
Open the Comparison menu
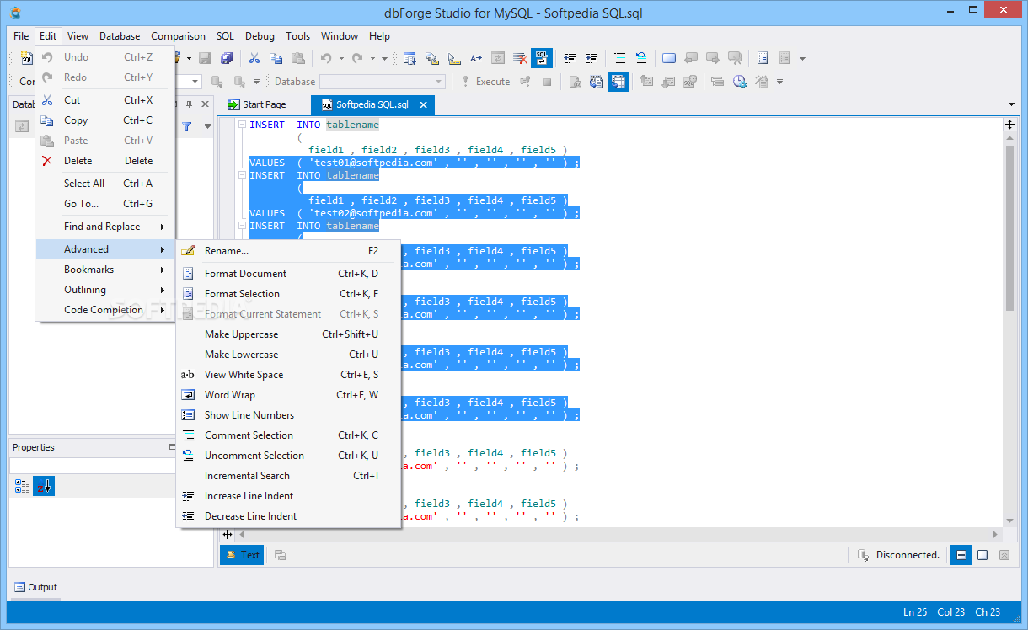point(178,36)
